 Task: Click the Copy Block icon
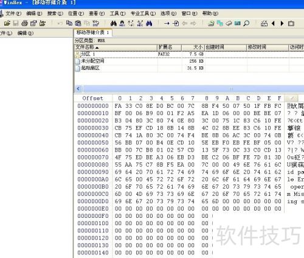pos(69,23)
